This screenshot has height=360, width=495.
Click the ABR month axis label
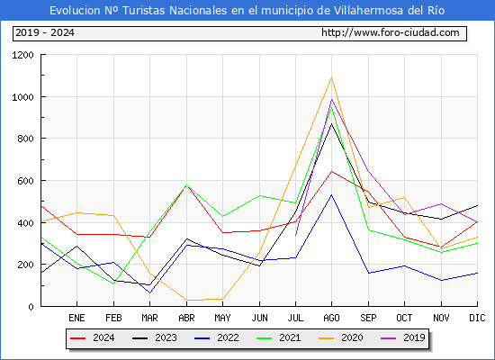point(186,318)
